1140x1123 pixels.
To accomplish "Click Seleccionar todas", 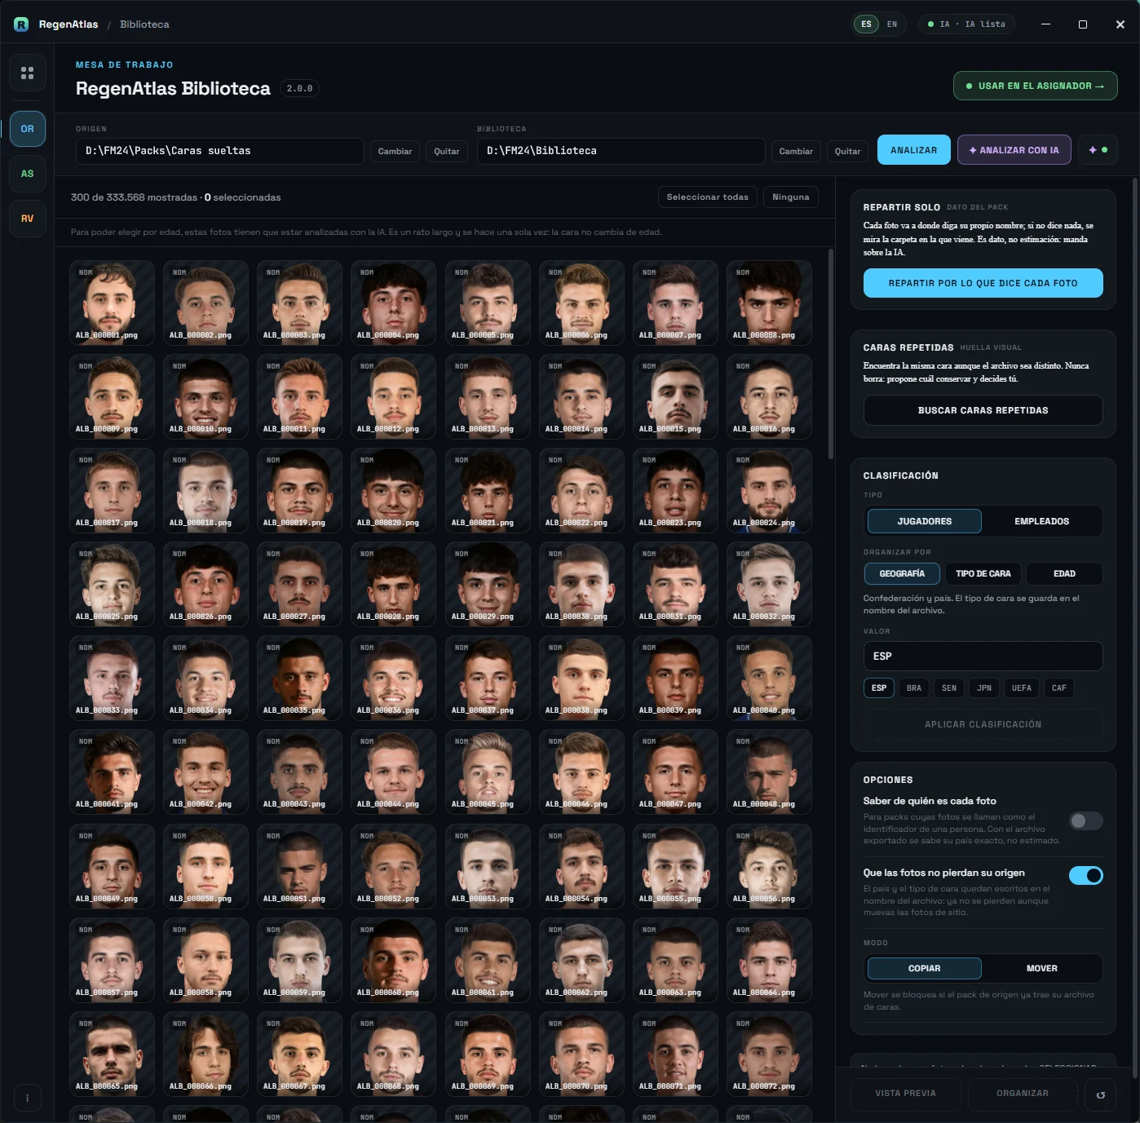I will click(707, 197).
